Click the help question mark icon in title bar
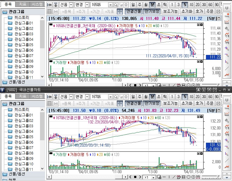This screenshot has height=181, width=232. coord(214,90)
